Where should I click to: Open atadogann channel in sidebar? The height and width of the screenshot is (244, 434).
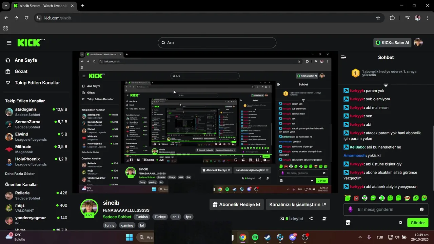[36, 112]
